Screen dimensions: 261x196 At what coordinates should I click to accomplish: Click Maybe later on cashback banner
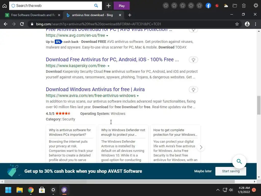(x=203, y=171)
